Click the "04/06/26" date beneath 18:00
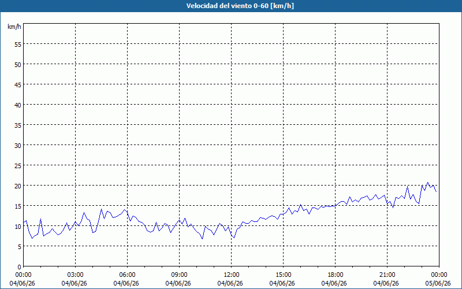The height and width of the screenshot is (289, 462). tap(334, 283)
